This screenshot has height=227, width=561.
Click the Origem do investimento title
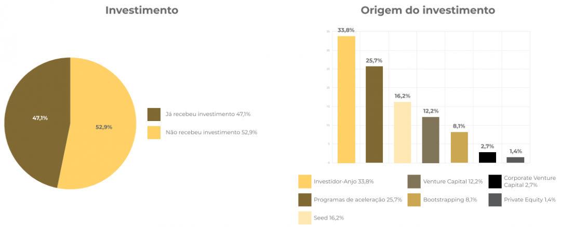[428, 10]
